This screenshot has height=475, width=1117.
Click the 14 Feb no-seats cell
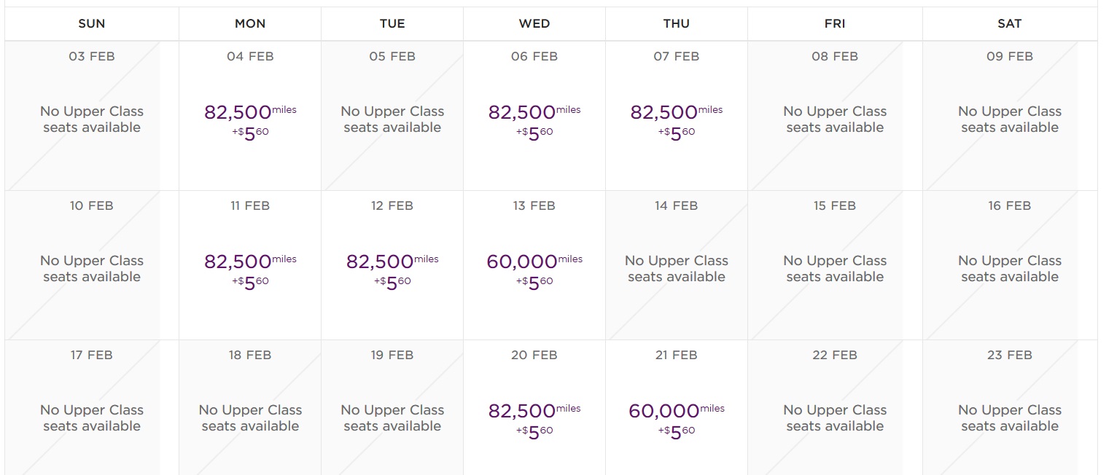tap(676, 268)
